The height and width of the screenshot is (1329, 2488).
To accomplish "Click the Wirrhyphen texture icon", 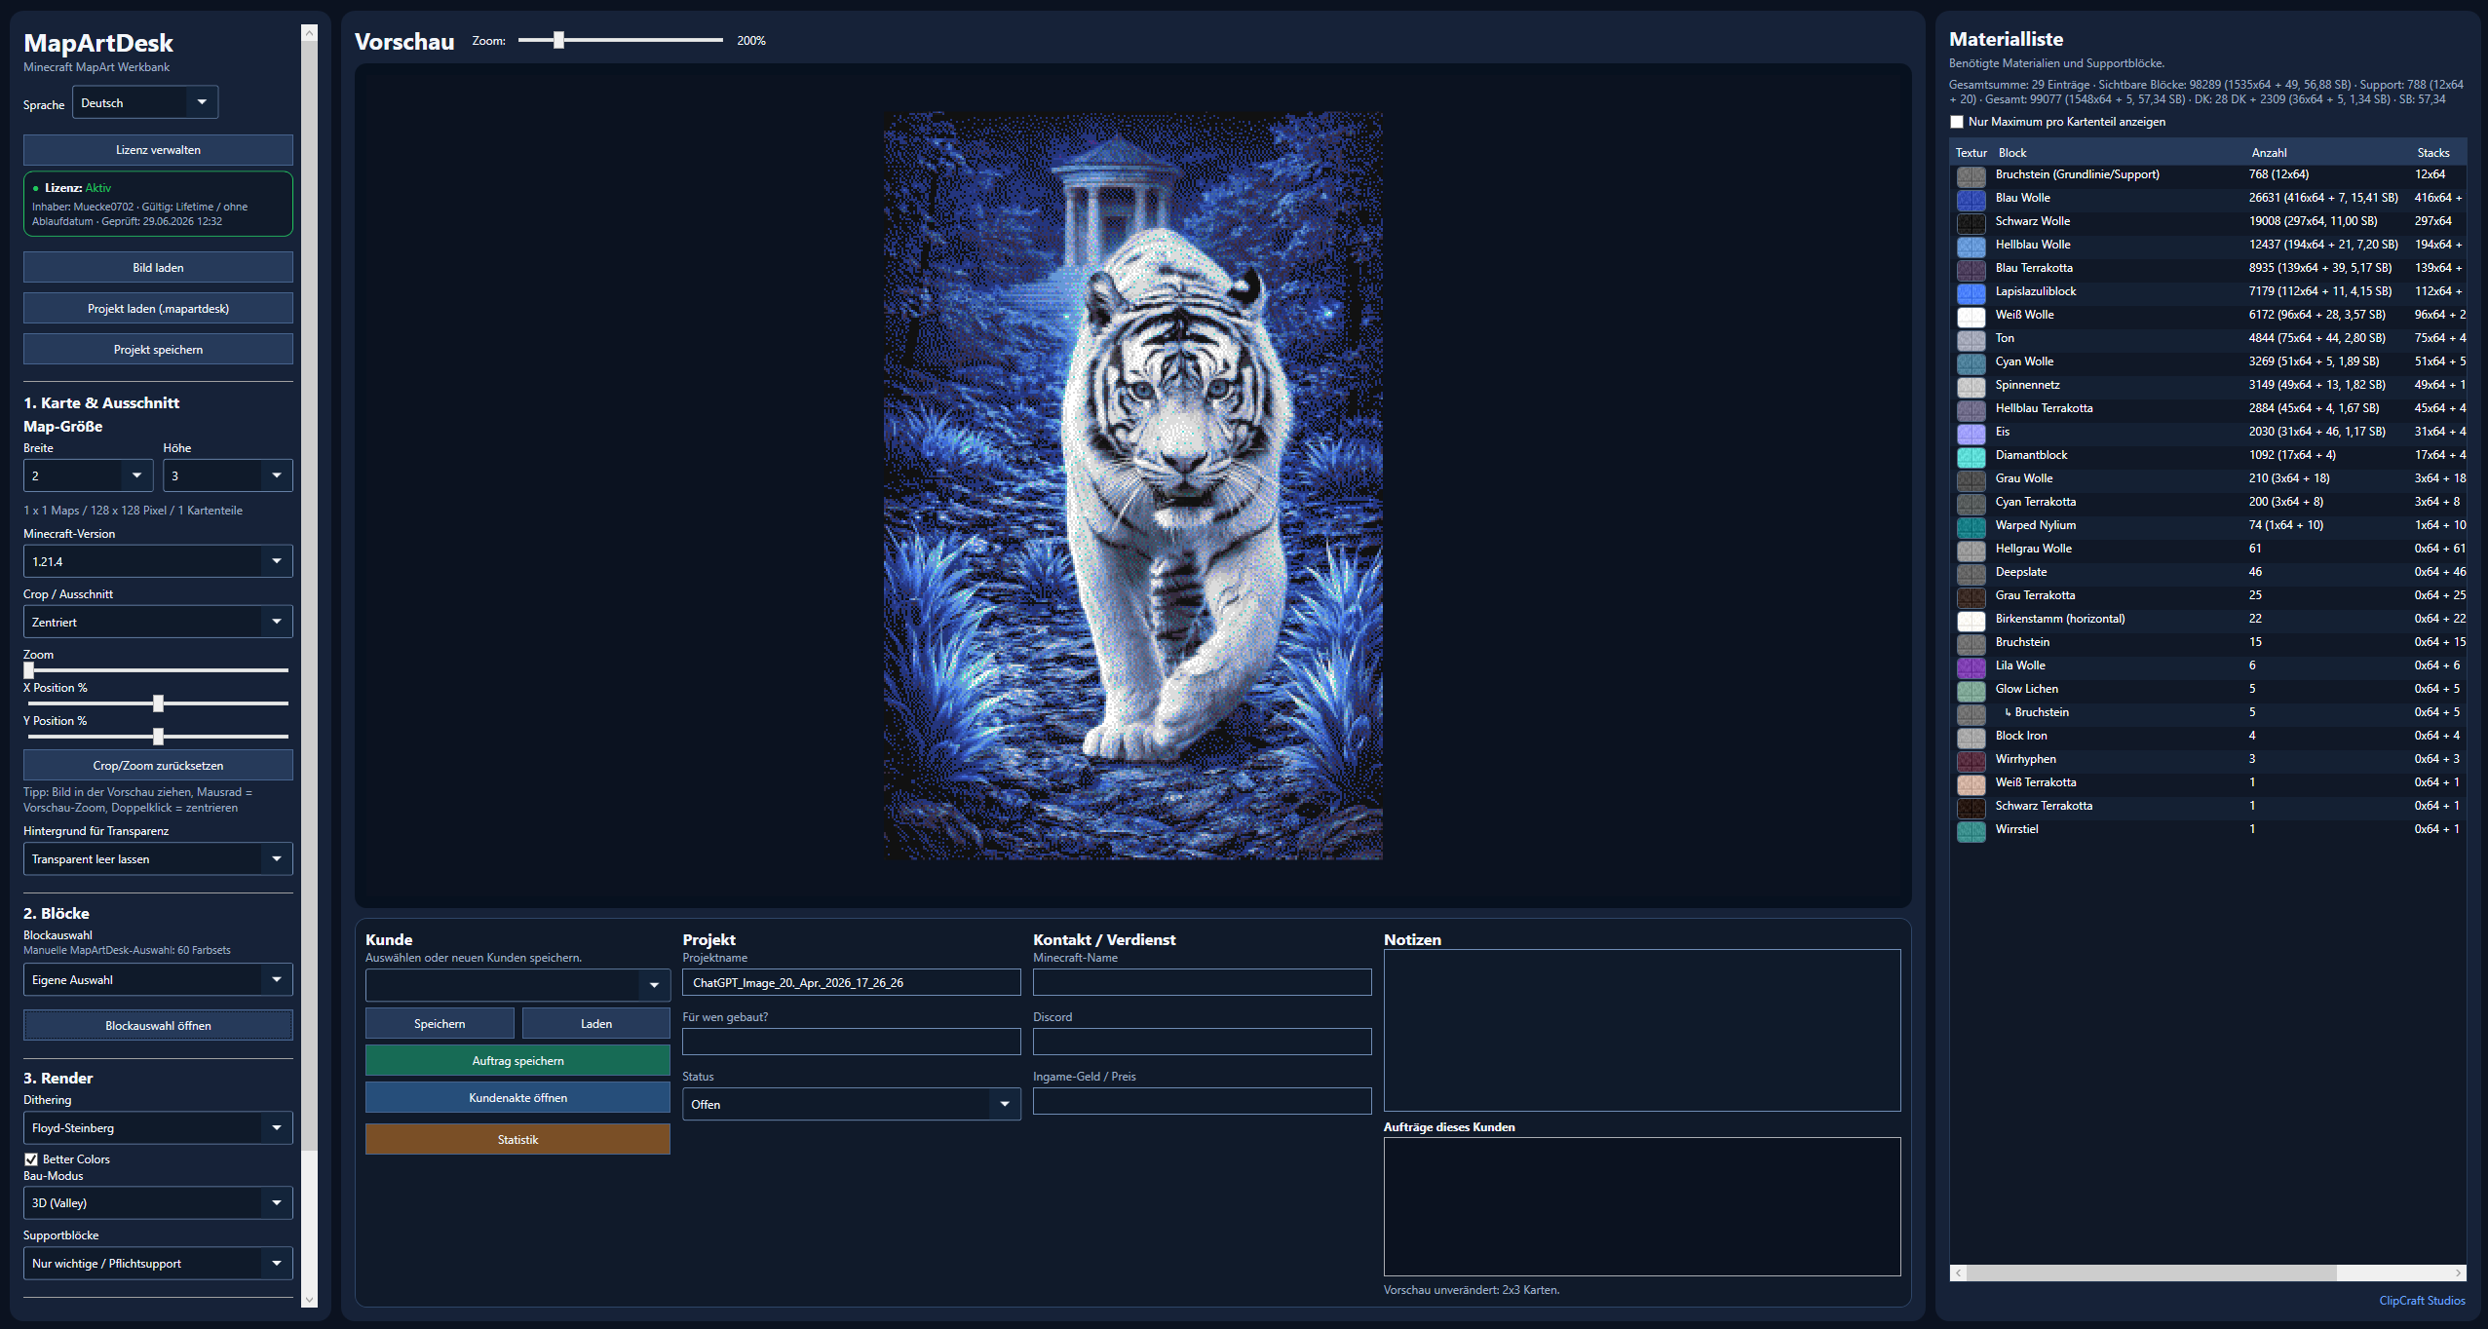I will 1971,760.
